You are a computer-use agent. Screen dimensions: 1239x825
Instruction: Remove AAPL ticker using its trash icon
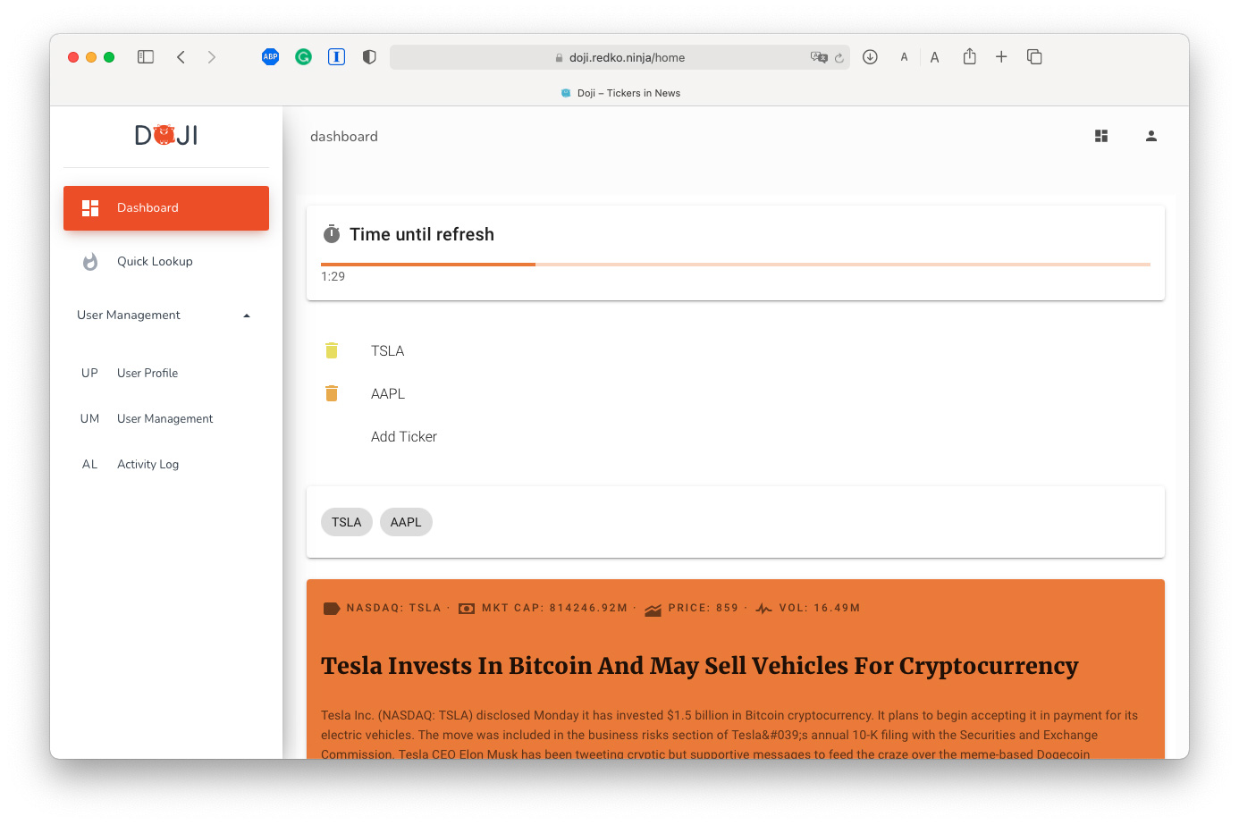tap(332, 393)
